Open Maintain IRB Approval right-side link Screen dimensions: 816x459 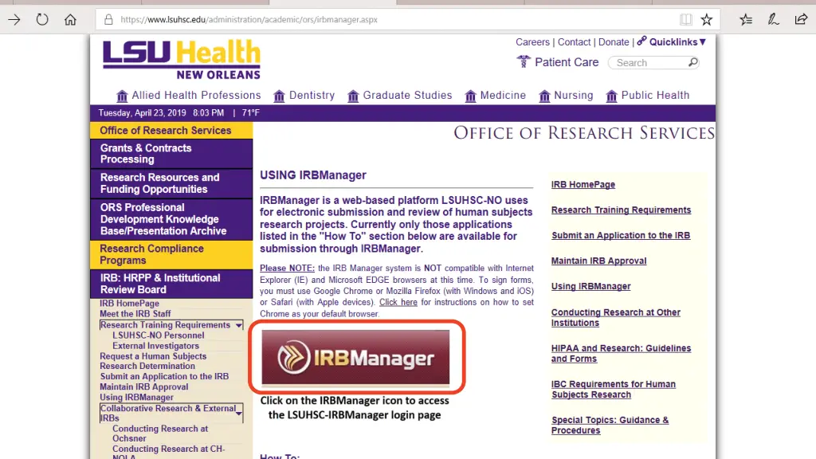(599, 261)
